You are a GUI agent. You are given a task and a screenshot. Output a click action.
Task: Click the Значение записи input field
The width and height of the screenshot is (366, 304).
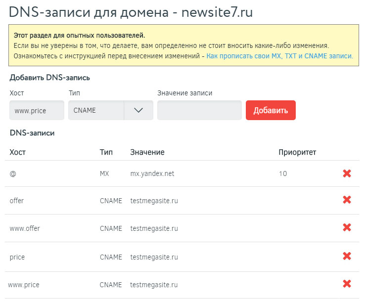(199, 110)
